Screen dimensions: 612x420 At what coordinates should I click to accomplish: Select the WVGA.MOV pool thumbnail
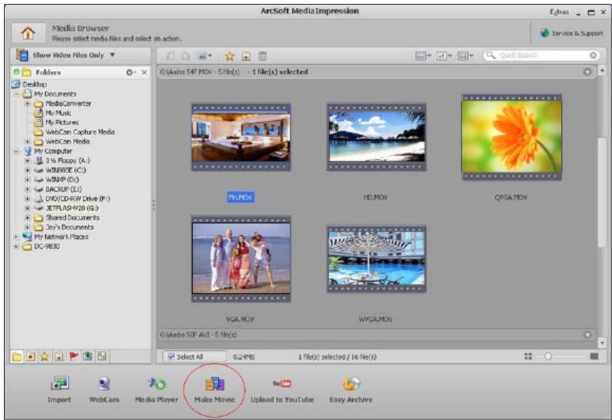click(376, 258)
